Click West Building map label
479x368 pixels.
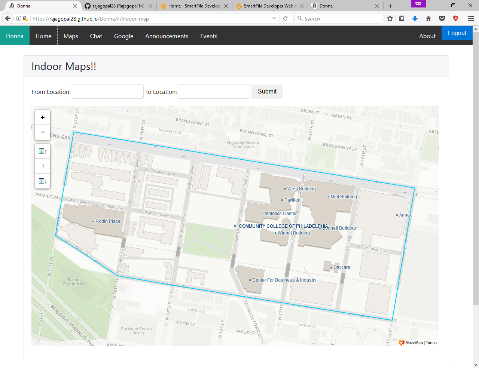tap(301, 189)
